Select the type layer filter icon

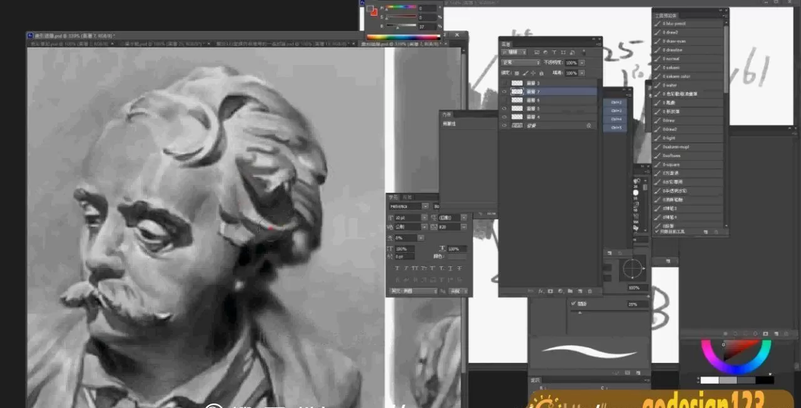point(554,52)
